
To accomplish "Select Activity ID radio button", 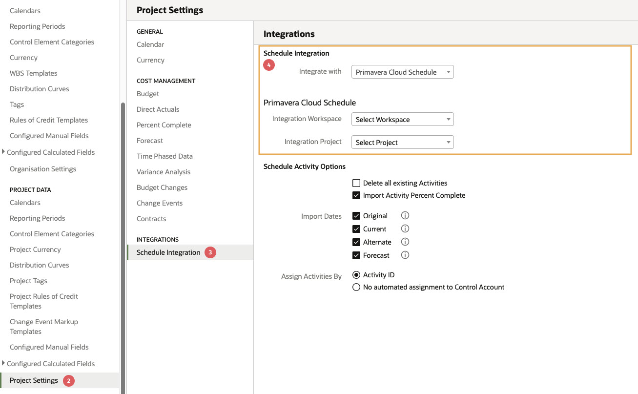I will pyautogui.click(x=356, y=275).
